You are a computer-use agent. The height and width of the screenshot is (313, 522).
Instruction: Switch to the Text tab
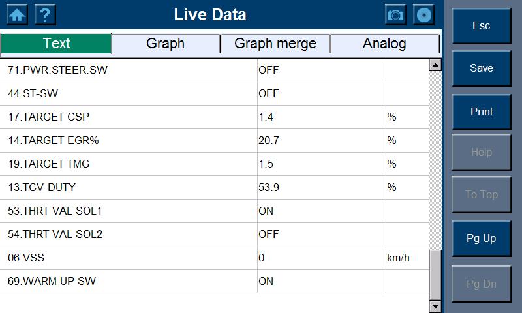click(57, 44)
